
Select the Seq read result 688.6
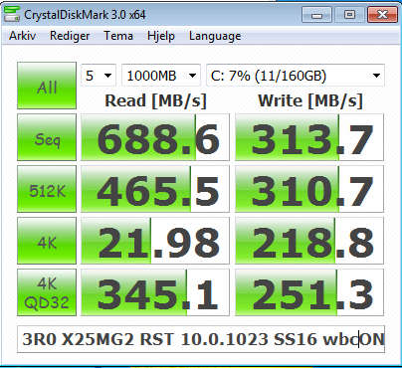(x=155, y=137)
